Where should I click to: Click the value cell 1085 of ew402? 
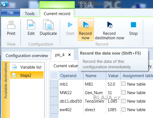tap(113, 110)
